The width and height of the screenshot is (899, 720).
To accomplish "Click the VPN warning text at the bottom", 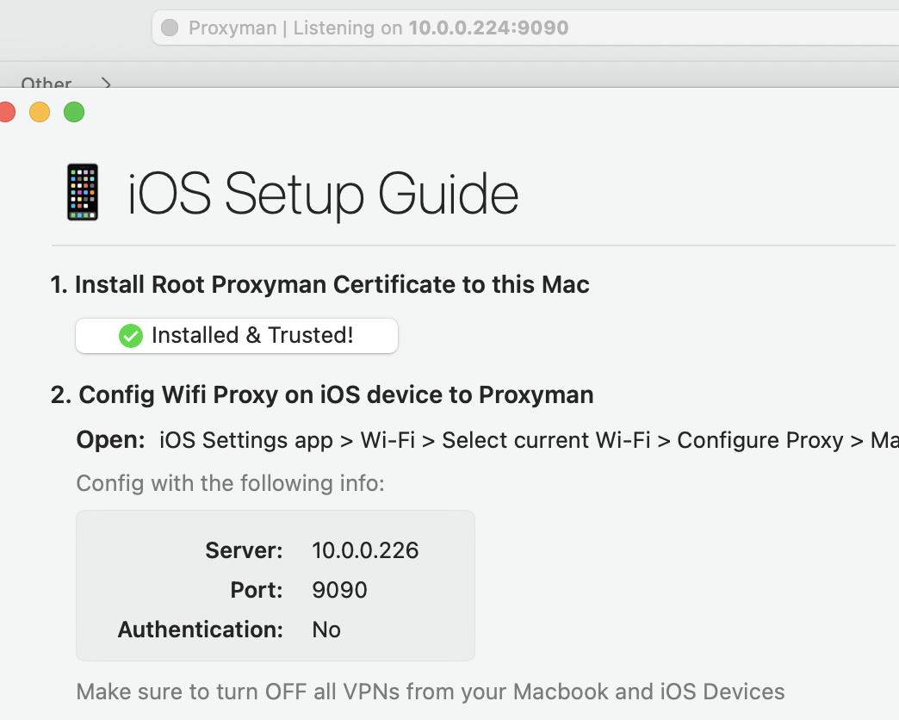I will click(x=431, y=691).
